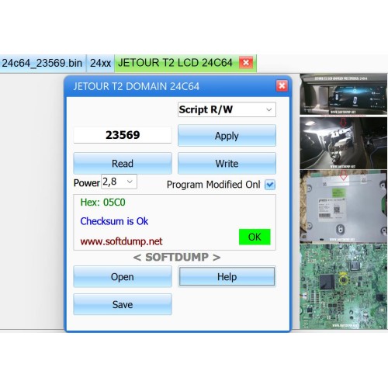The image size is (388, 388).
Task: Expand the Power voltage dropdown
Action: coord(119,182)
